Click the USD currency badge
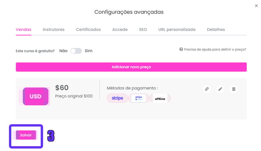 35,96
